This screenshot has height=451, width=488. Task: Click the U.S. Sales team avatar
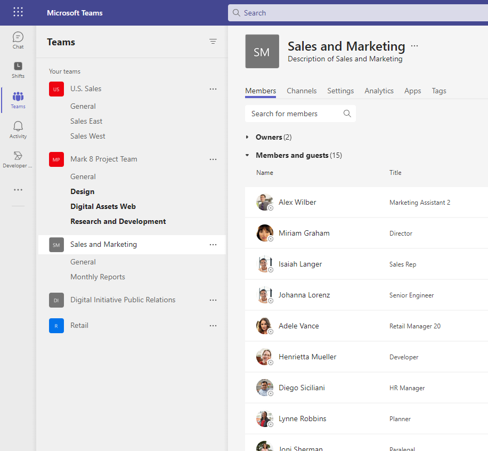[56, 89]
